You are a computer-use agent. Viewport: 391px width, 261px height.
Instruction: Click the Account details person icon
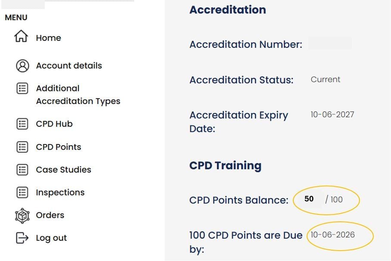pos(22,66)
